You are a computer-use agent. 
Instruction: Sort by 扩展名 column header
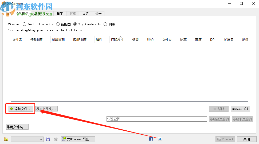pos(231,39)
